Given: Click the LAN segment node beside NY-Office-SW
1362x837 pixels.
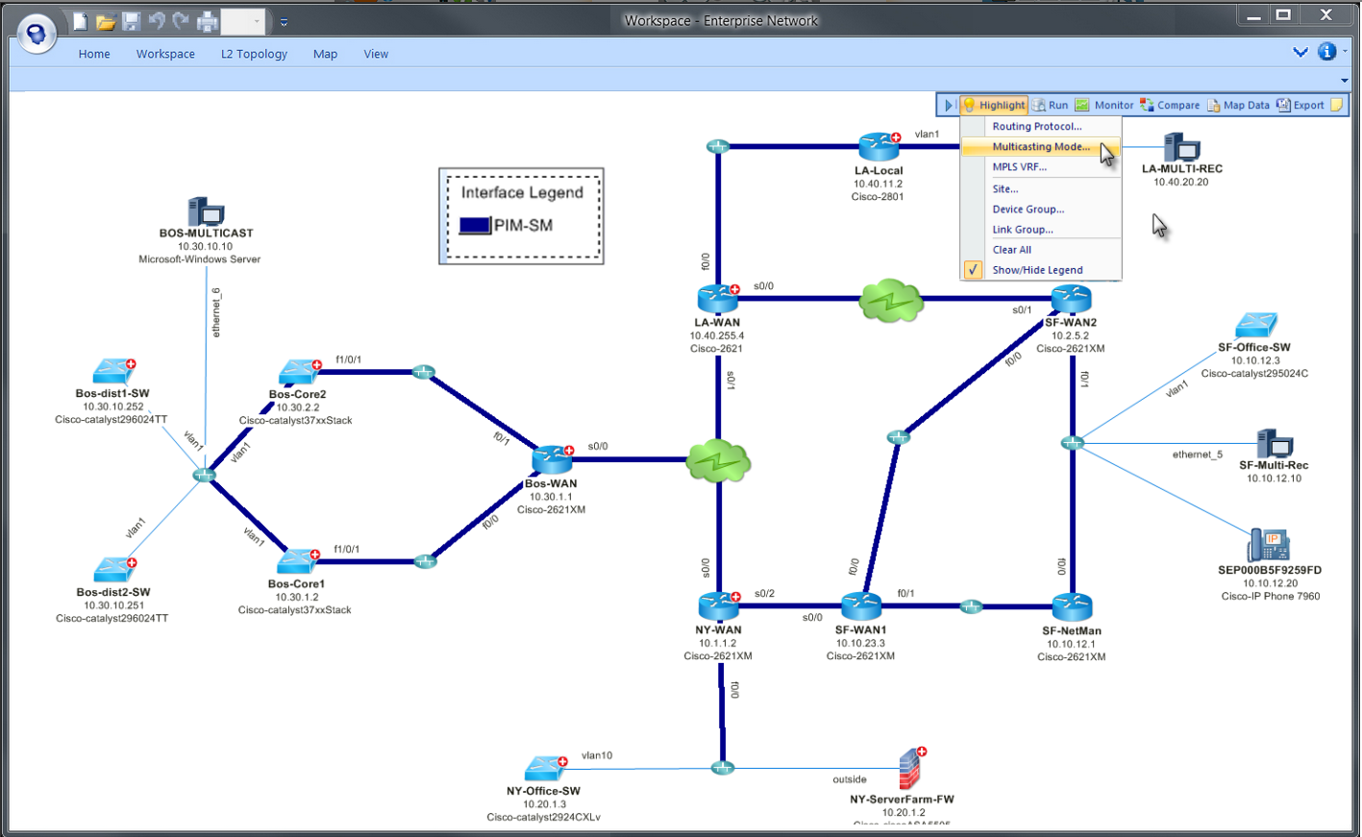Looking at the screenshot, I should (723, 768).
